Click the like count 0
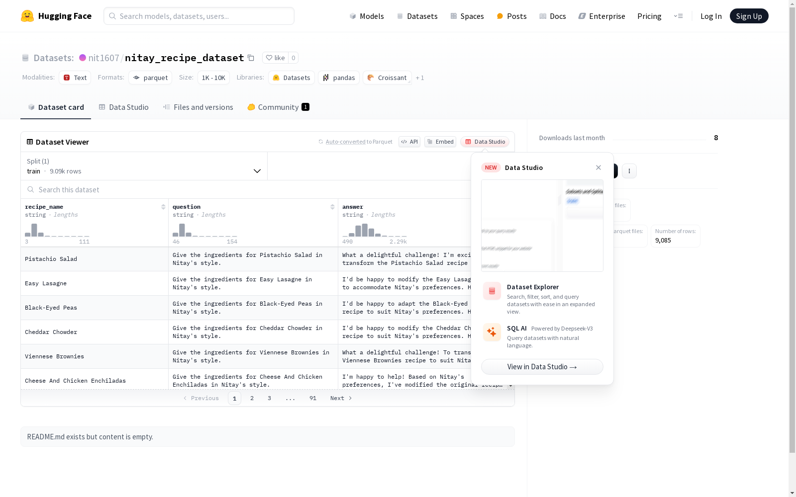Screen dimensions: 796x497 click(294, 58)
